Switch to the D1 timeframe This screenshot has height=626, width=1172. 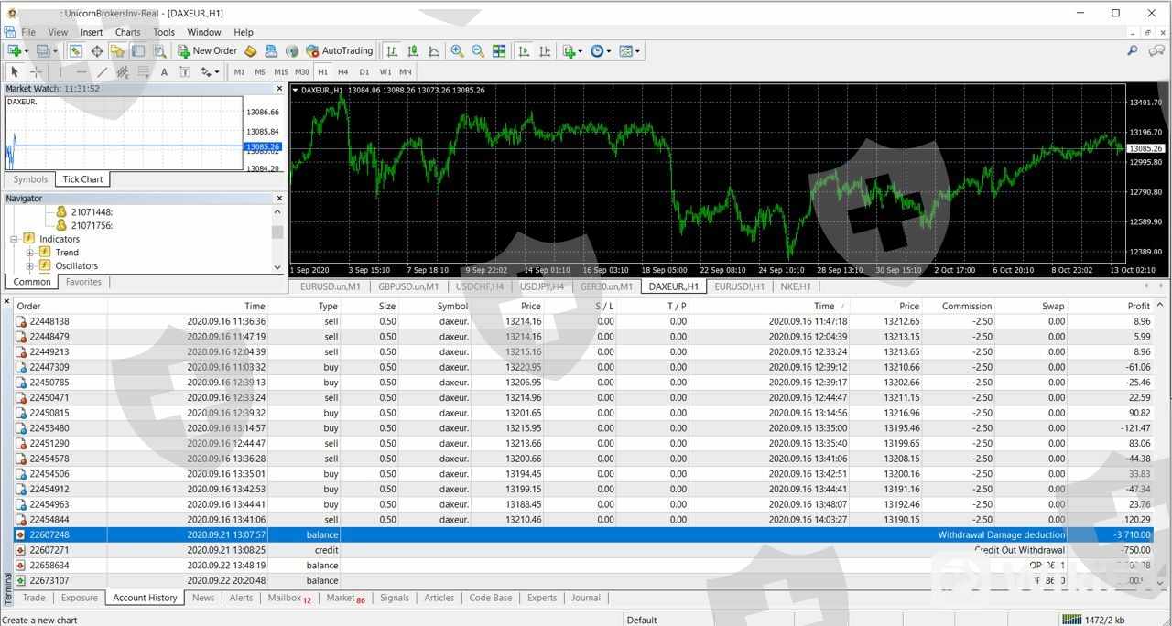364,71
